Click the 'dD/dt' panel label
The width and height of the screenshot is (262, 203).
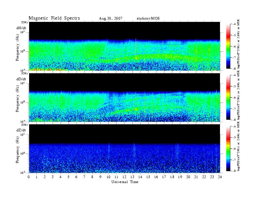tap(21, 79)
